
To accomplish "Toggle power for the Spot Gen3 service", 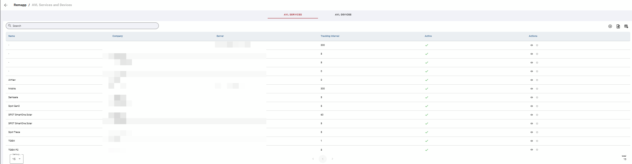I will click(x=537, y=106).
